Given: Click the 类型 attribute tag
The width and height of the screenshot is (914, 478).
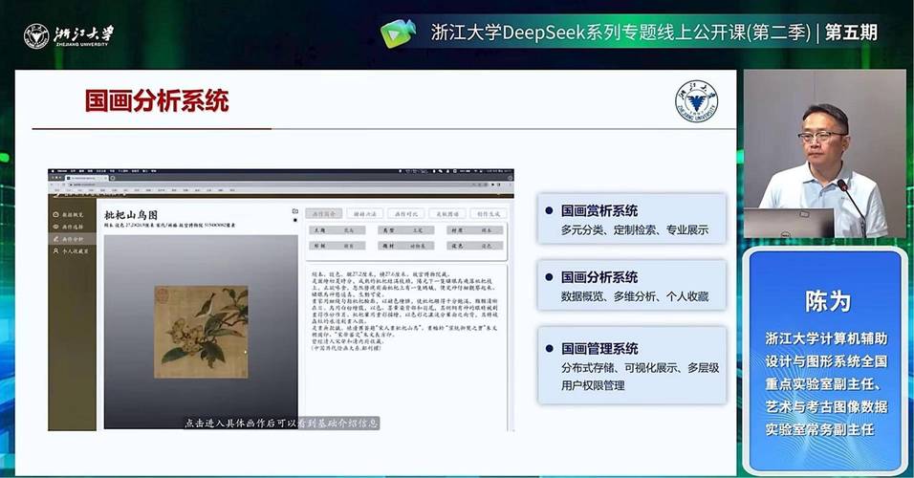Looking at the screenshot, I should [x=406, y=230].
